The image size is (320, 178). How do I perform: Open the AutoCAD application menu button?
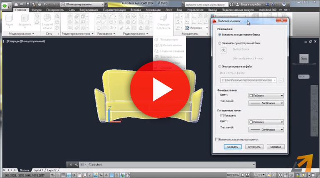click(x=6, y=5)
